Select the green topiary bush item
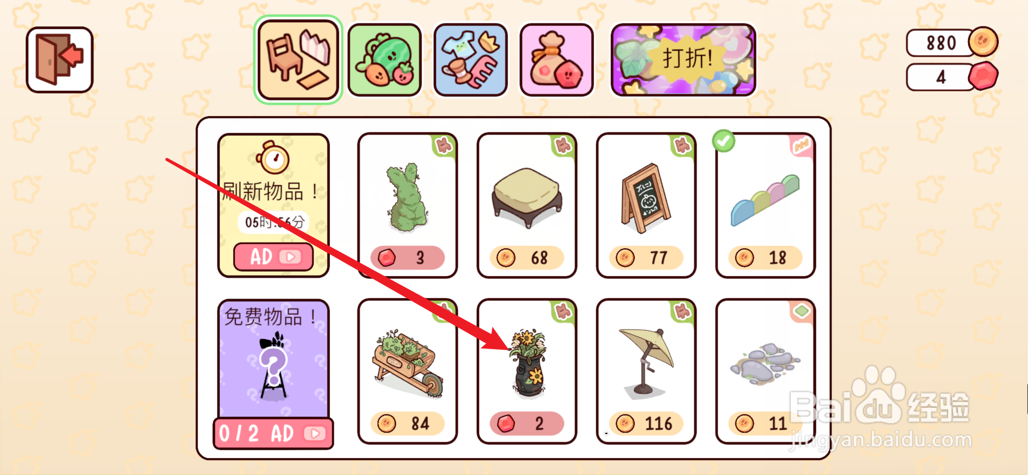 tap(407, 205)
